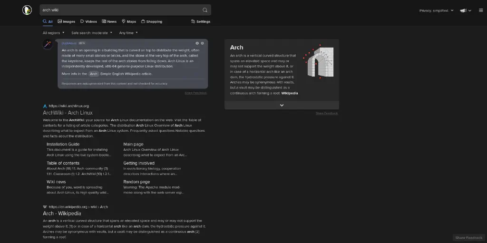Click Share Feedback below DuckAssist box

[x=195, y=93]
